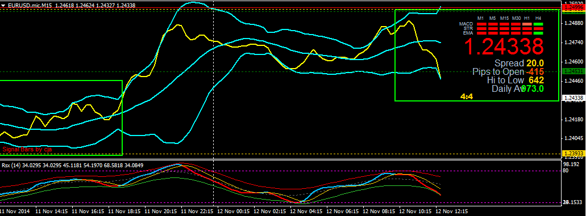Viewport: 586px width, 216px height.
Task: Click the Rsx (14) indicator label
Action: (x=10, y=165)
